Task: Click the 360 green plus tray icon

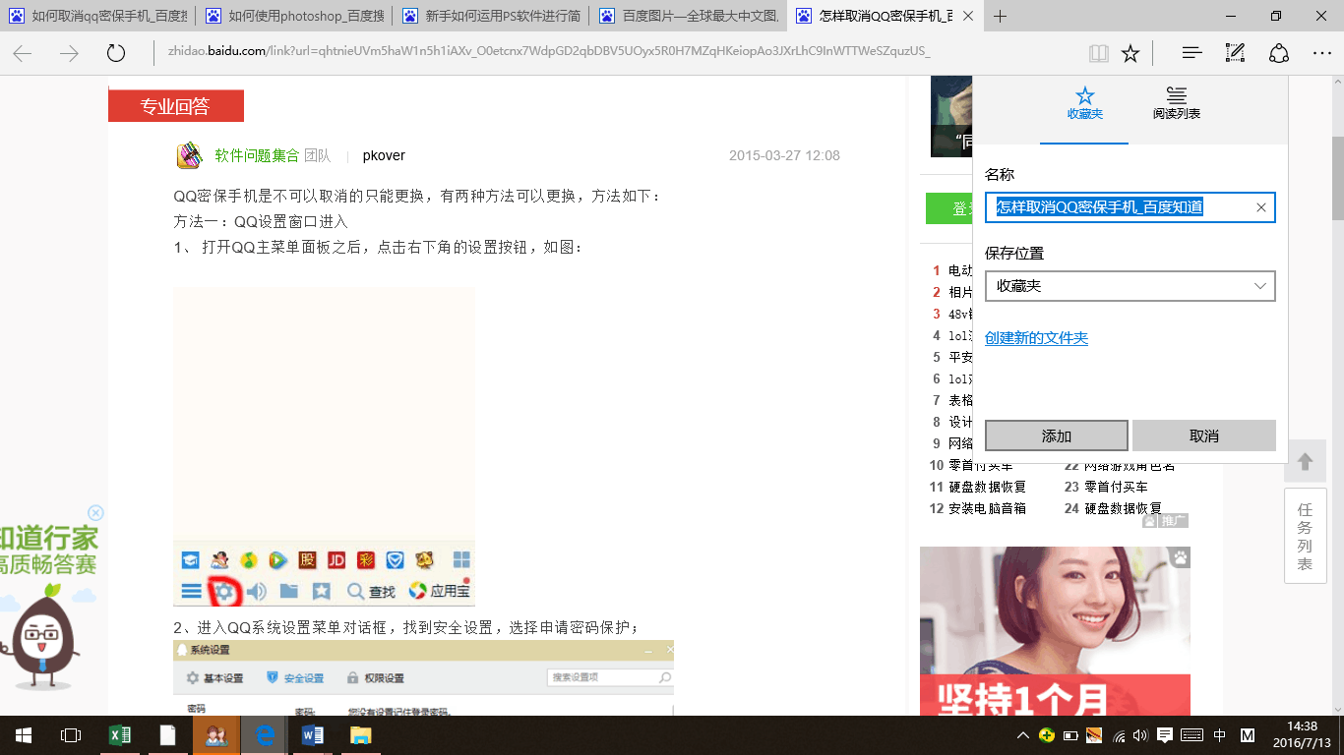Action: [x=1047, y=735]
